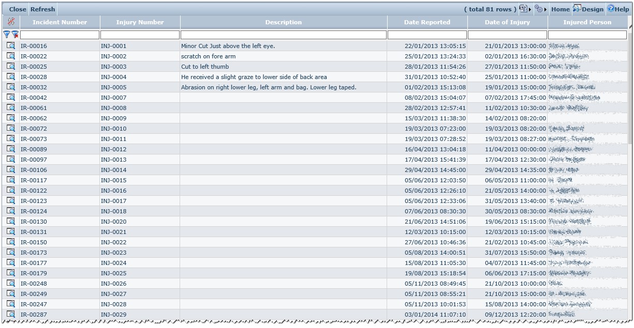Clear filters with the funnel red-X icon
Viewport: 634px width, 328px height.
(15, 35)
